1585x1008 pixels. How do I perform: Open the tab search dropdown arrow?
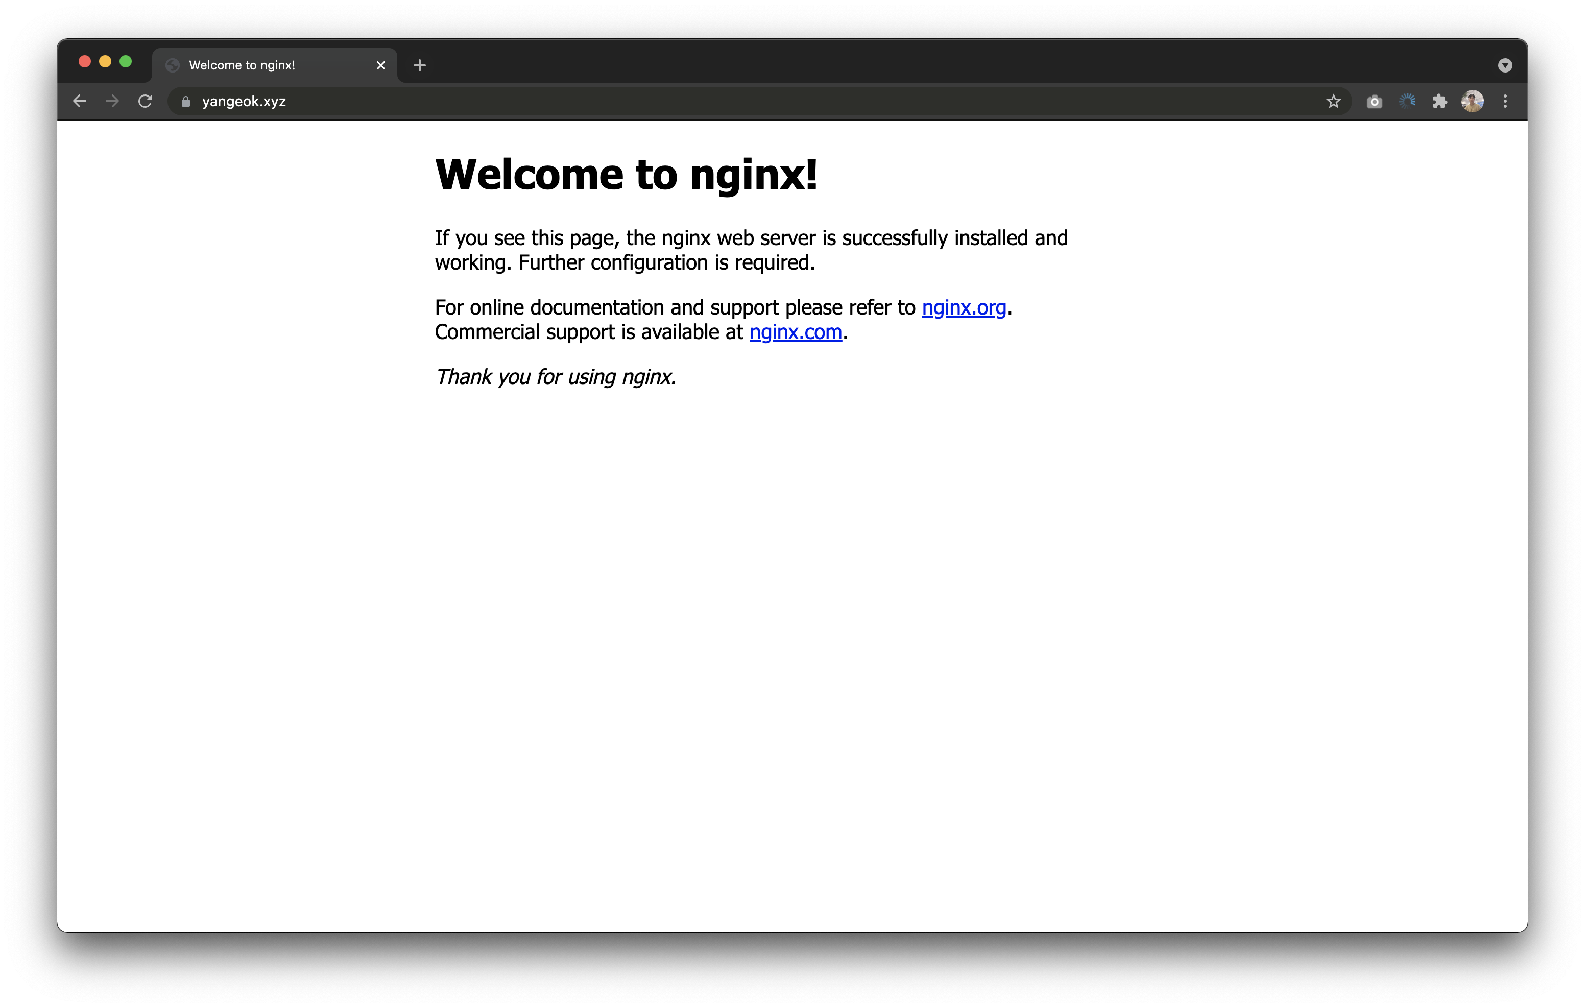(1505, 65)
